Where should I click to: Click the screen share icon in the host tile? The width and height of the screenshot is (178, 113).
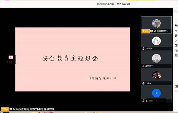tap(151, 31)
